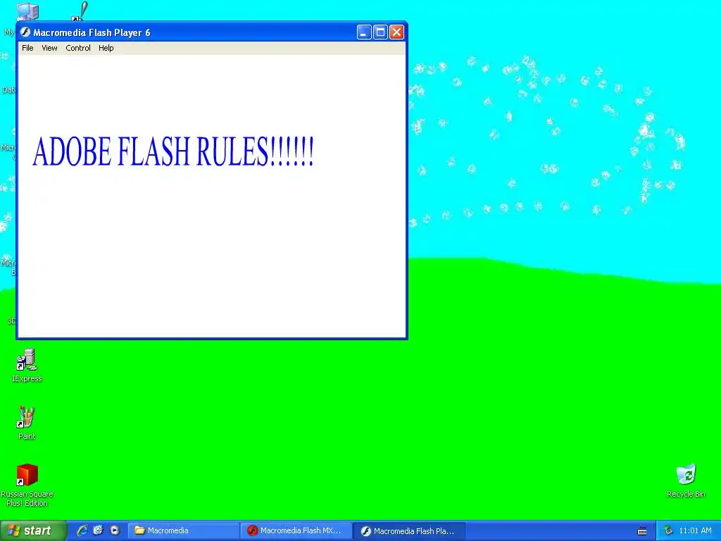Viewport: 721px width, 541px height.
Task: Close the Flash Player 6 window
Action: point(396,32)
